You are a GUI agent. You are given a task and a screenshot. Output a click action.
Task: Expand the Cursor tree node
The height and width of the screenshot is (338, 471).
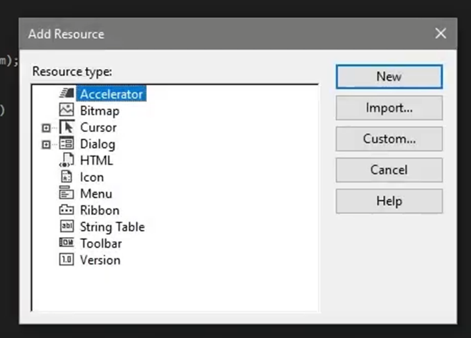[x=46, y=127]
